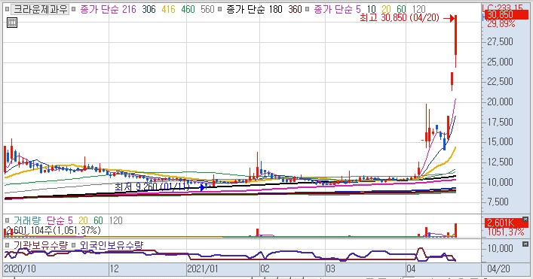Click the 외국인보유수량 indicator label
This screenshot has height=279, width=533.
tap(112, 245)
